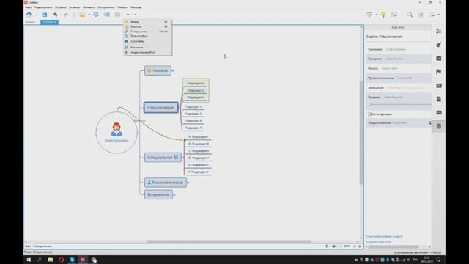Add a summary with the summary toolbar icon
This screenshot has height=264, width=469.
click(x=117, y=15)
